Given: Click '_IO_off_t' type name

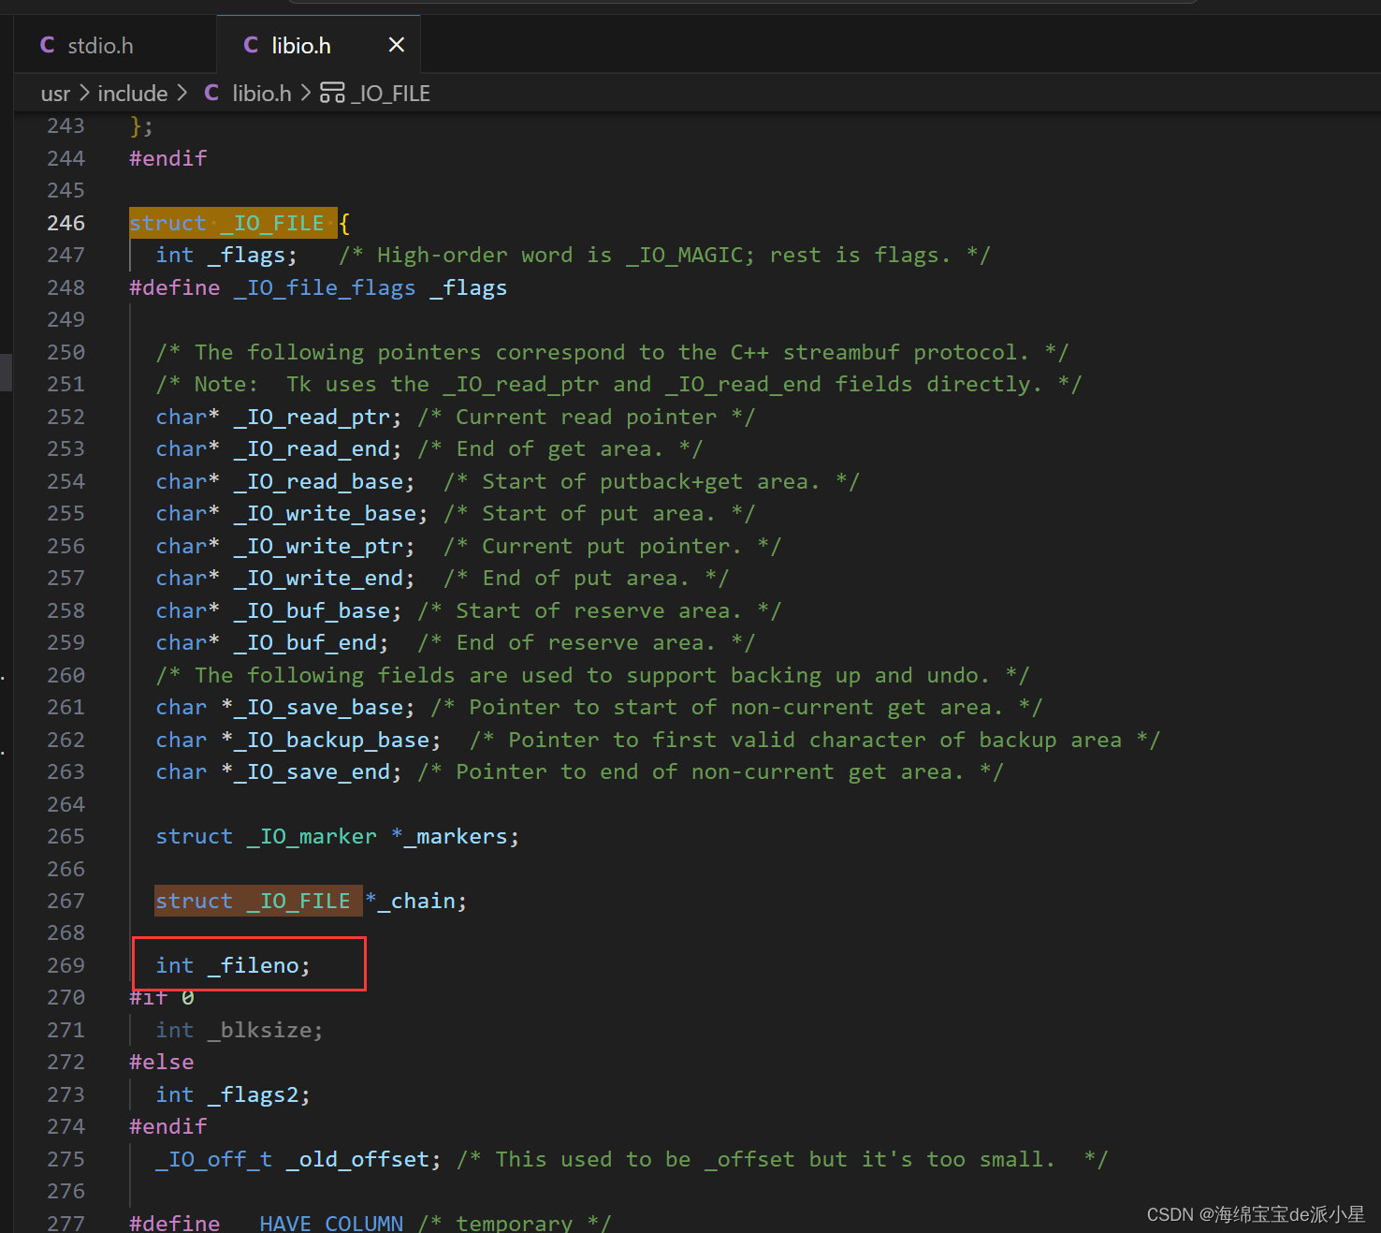Looking at the screenshot, I should [213, 1159].
